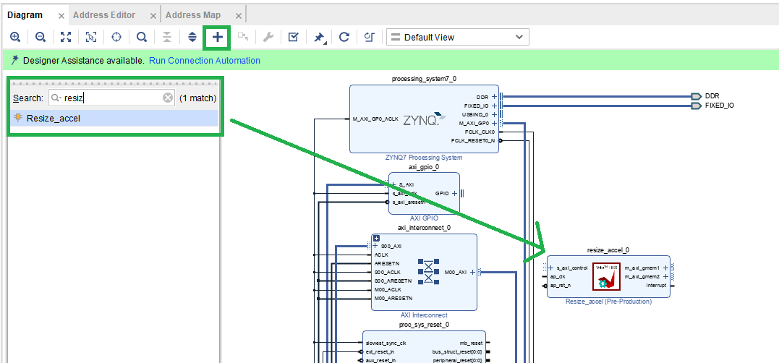Switch to the Address Map tab
779x363 pixels.
coord(193,15)
